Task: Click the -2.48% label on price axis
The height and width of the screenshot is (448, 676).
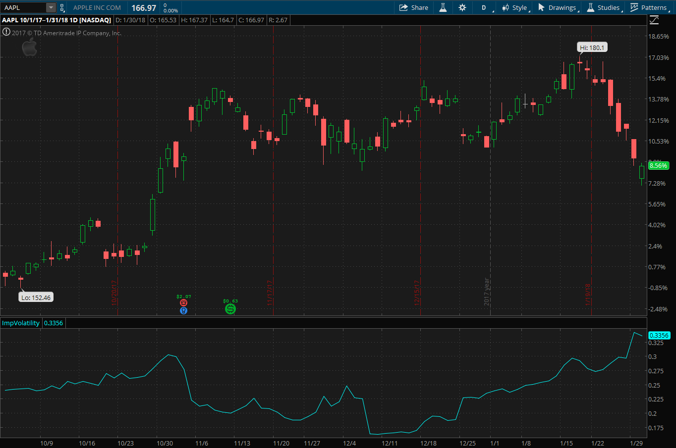Action: click(658, 309)
